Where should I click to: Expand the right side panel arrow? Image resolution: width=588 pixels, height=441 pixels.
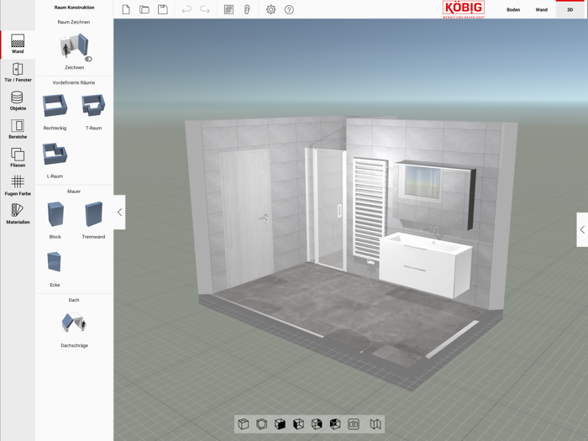pyautogui.click(x=582, y=229)
